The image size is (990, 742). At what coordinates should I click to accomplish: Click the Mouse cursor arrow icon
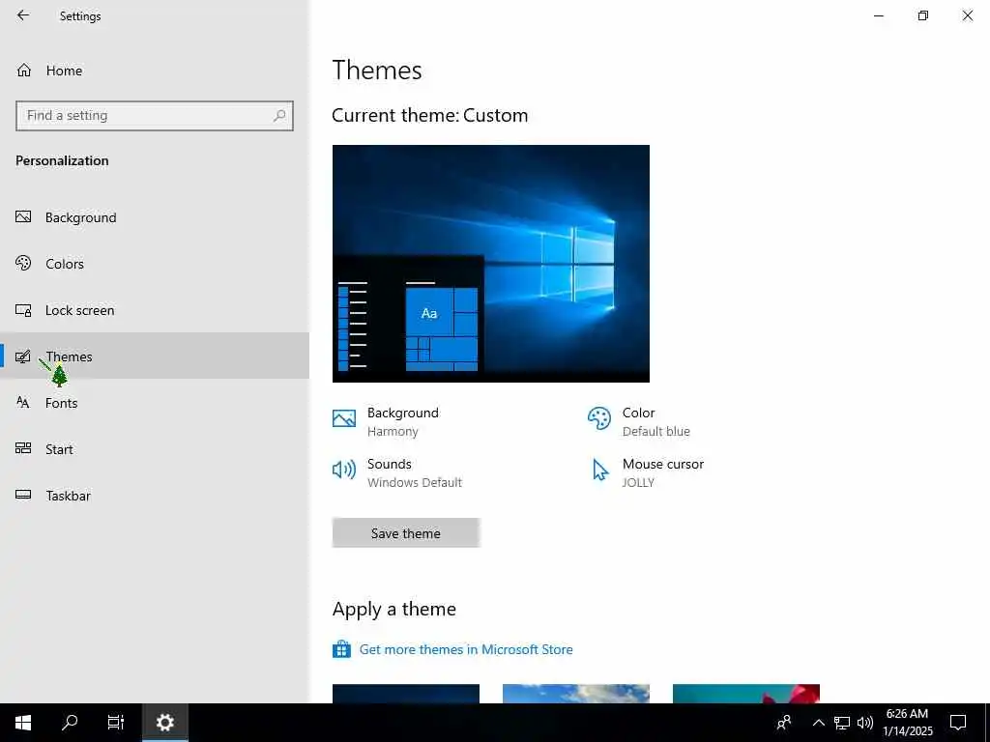(599, 470)
